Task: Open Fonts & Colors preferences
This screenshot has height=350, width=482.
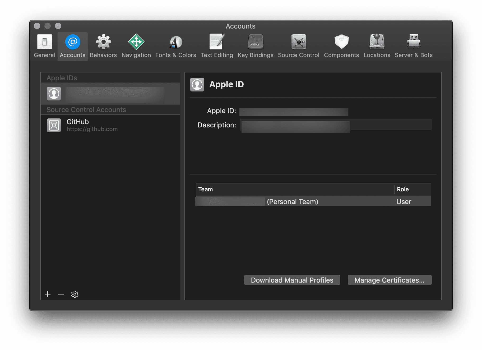Action: pos(175,46)
